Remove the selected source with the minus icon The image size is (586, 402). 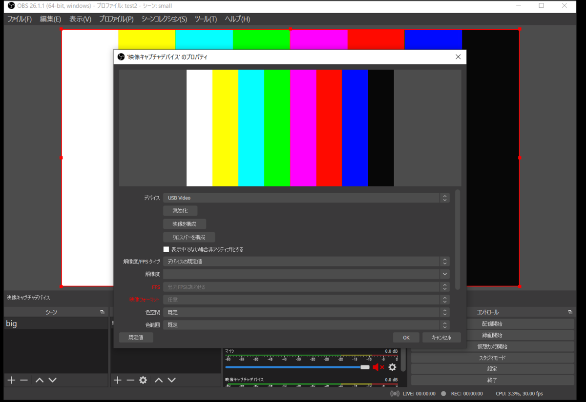(x=130, y=380)
